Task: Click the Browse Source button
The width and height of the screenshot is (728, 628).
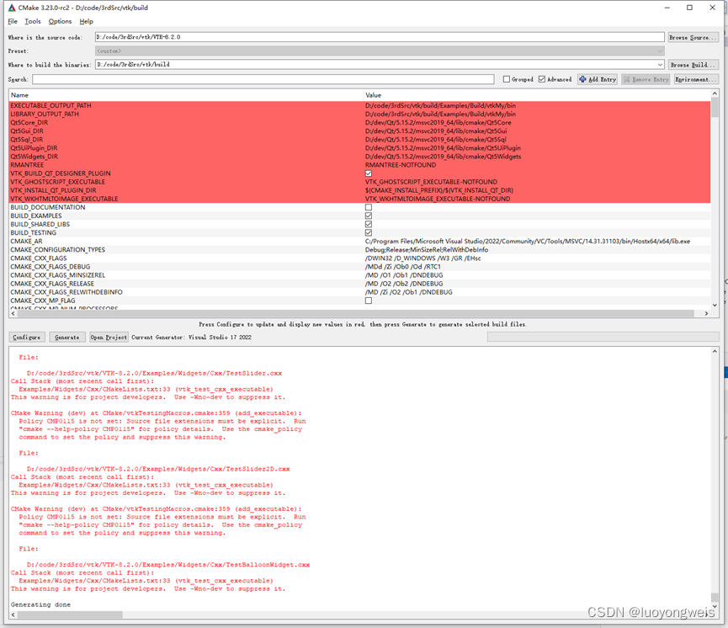Action: [692, 36]
